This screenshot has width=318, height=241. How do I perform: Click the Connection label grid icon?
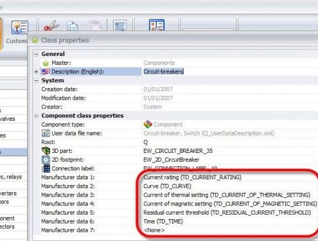coord(46,168)
